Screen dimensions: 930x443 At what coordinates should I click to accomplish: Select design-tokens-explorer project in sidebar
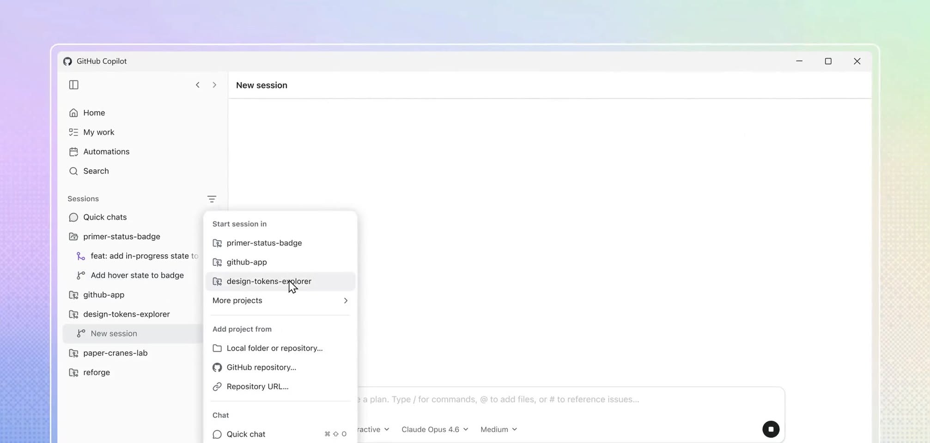tap(133, 314)
